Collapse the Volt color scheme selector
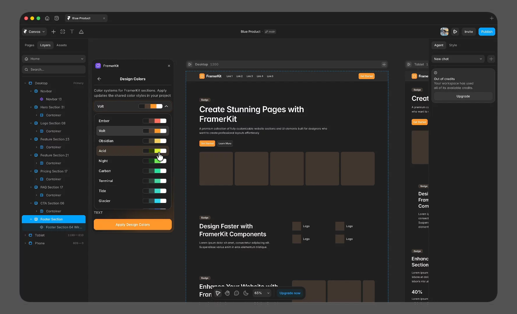 click(x=133, y=106)
